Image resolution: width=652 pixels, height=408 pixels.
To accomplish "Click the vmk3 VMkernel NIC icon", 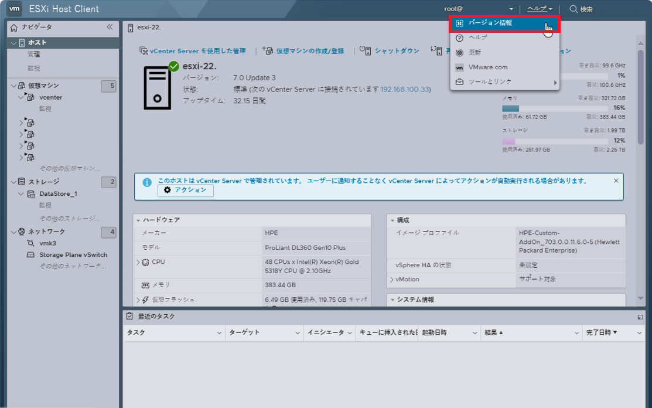I will [x=30, y=243].
